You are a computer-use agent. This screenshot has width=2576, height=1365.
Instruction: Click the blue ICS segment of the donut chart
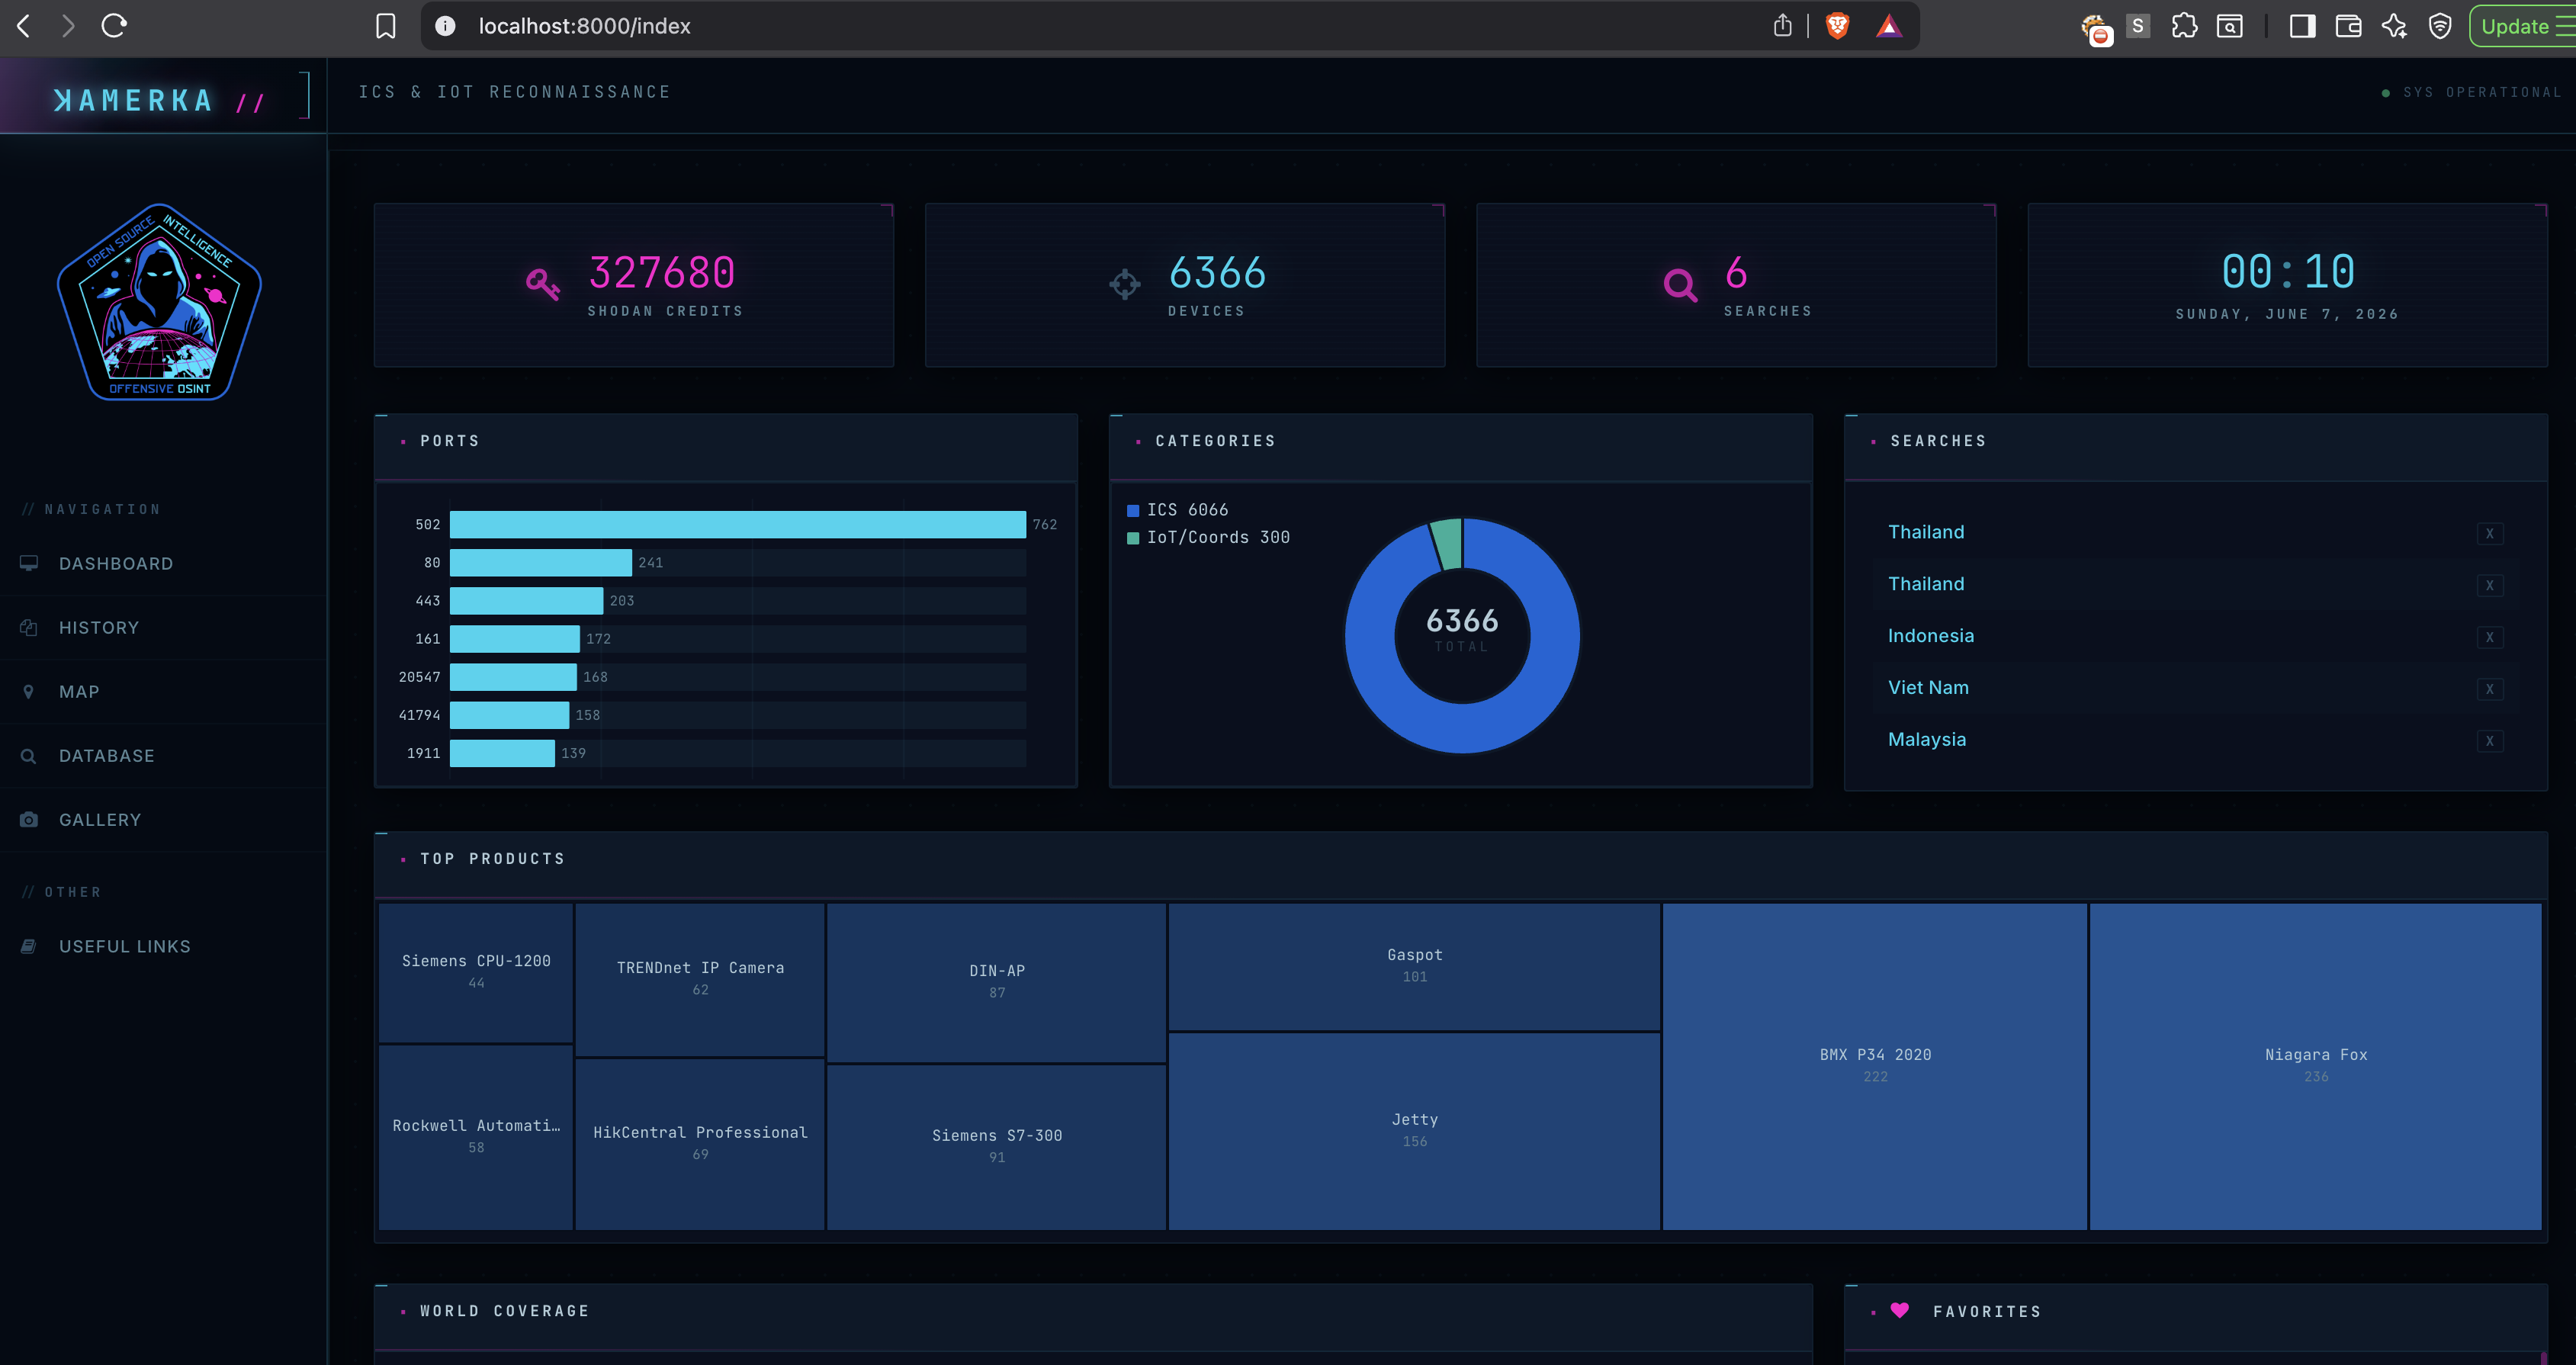coord(1462,730)
